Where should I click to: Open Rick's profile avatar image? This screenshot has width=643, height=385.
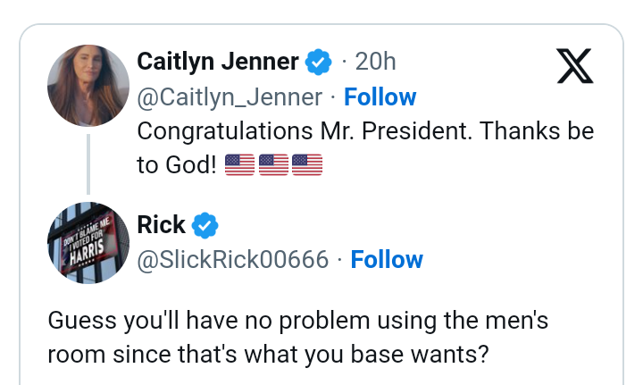click(x=88, y=243)
